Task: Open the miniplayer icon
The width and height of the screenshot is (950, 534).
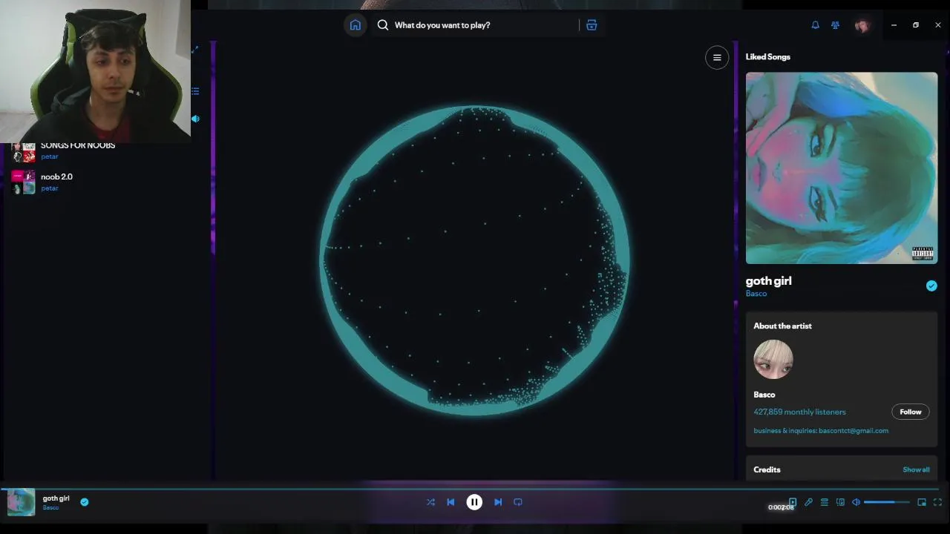Action: click(x=922, y=502)
